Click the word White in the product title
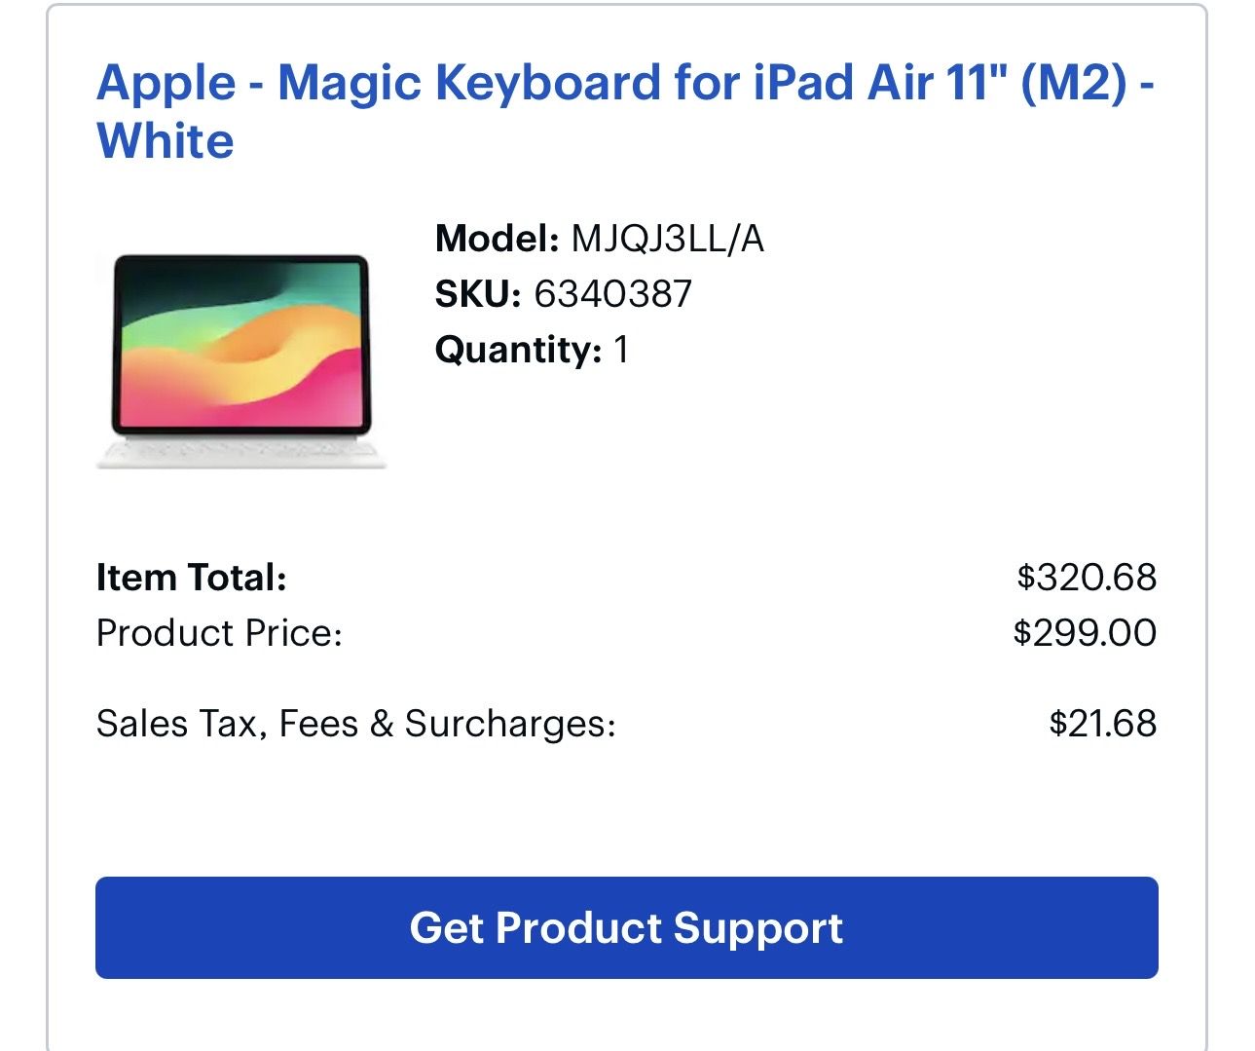Image resolution: width=1255 pixels, height=1051 pixels. click(166, 142)
